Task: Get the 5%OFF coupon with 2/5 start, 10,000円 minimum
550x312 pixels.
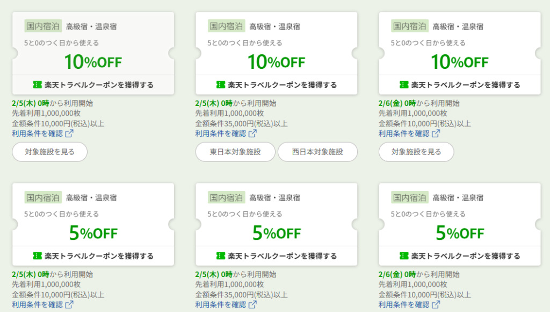Action: tap(93, 256)
